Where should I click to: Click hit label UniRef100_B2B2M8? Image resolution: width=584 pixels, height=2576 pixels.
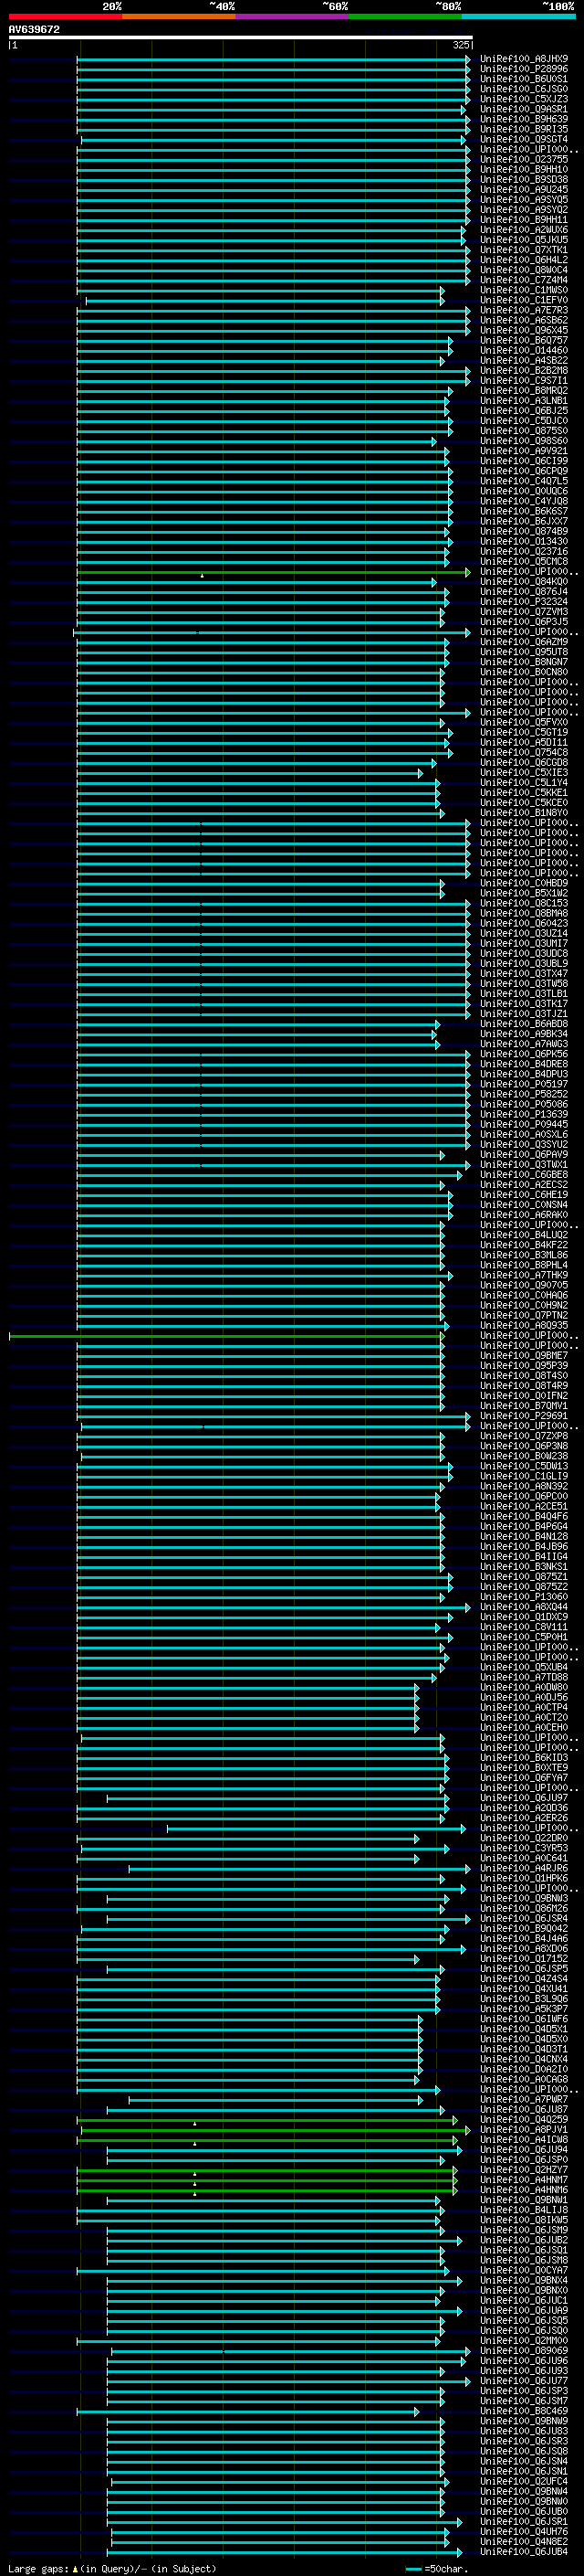(524, 371)
